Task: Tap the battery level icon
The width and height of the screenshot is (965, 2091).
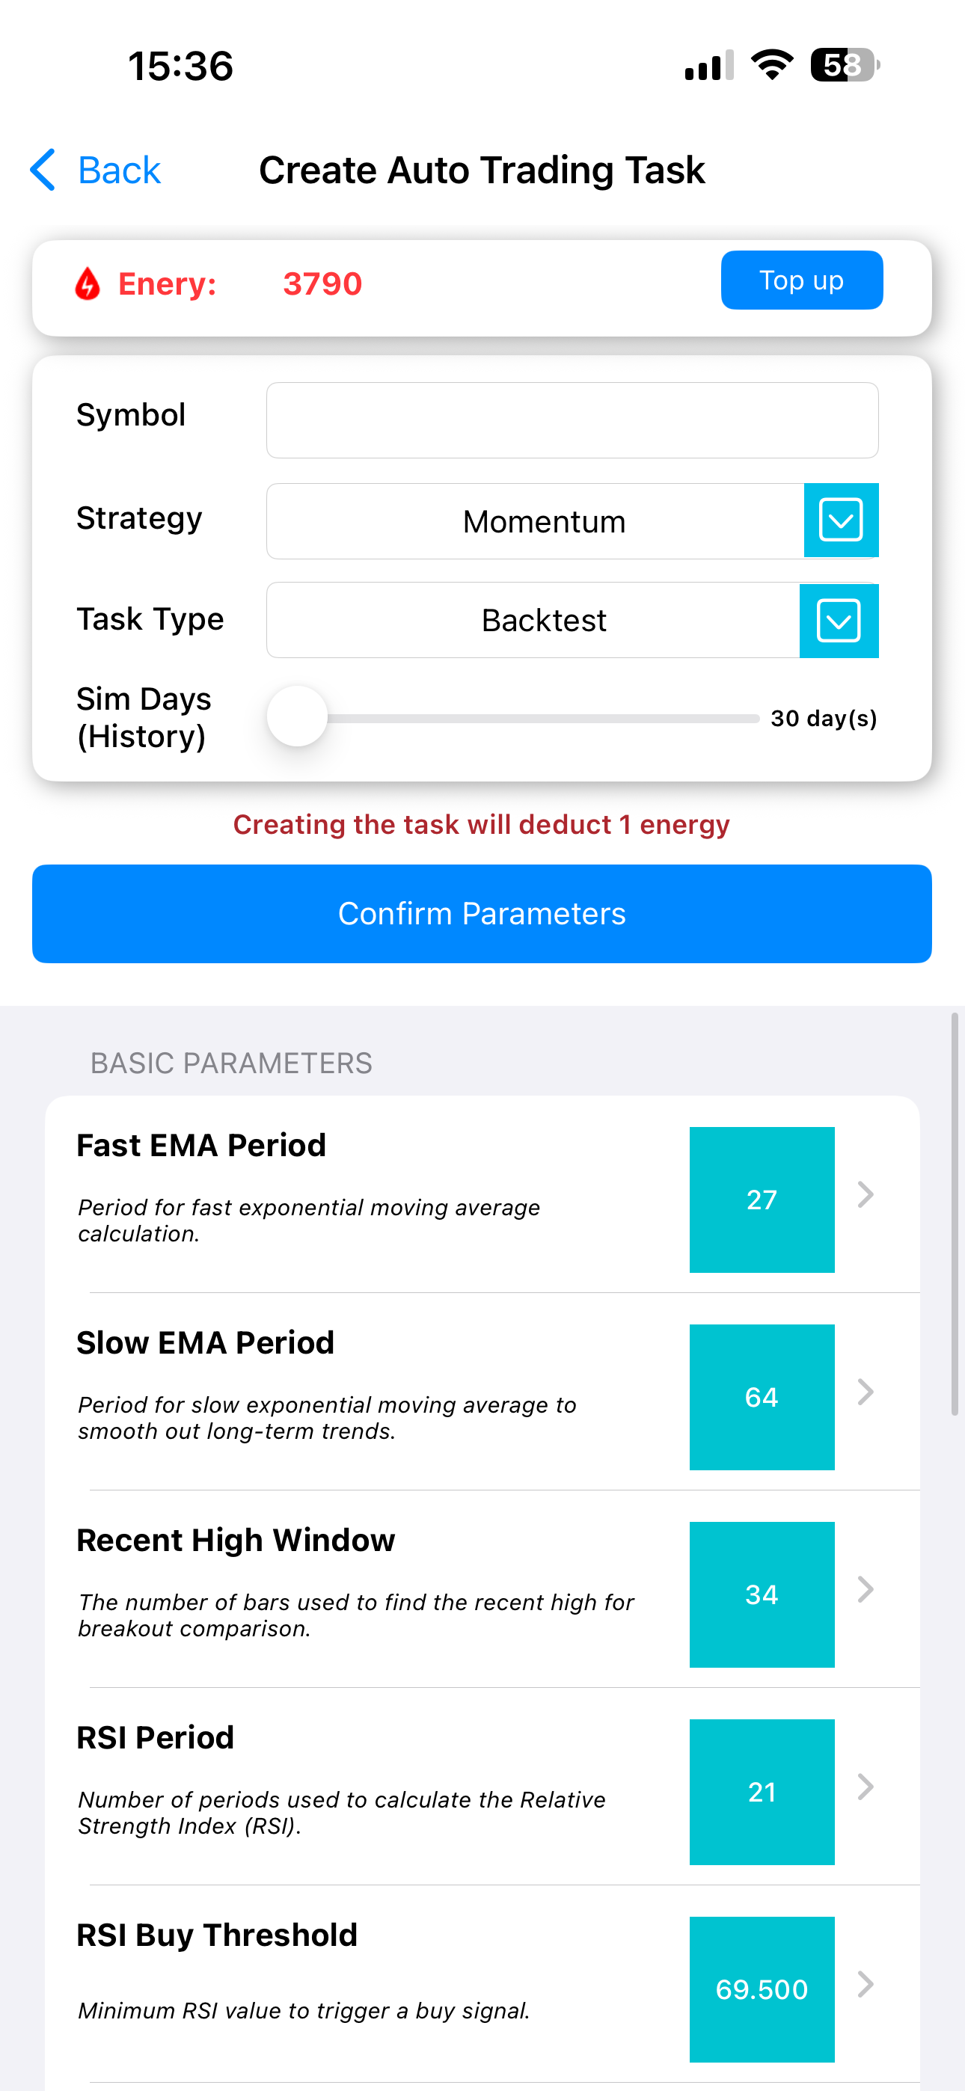Action: (x=845, y=65)
